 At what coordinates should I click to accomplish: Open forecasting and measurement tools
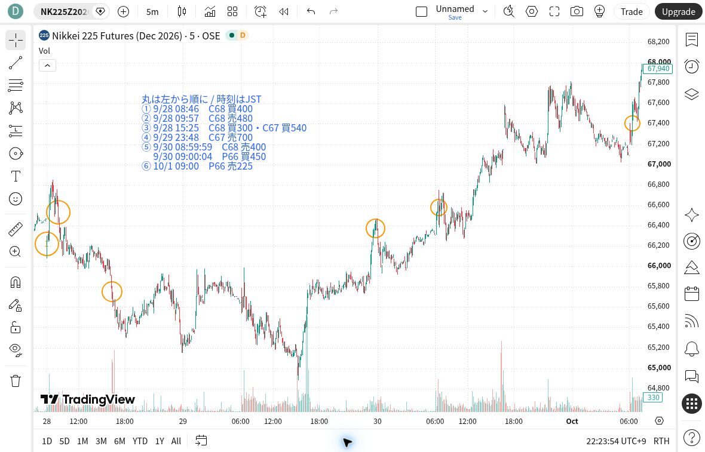[16, 131]
